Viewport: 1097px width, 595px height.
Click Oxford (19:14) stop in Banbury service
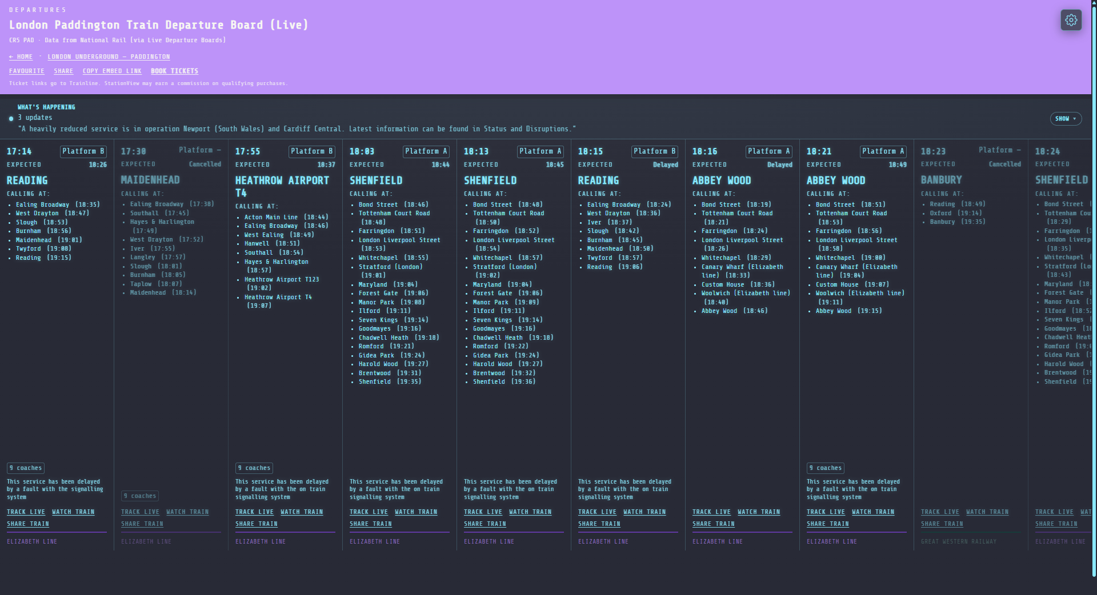tap(956, 213)
